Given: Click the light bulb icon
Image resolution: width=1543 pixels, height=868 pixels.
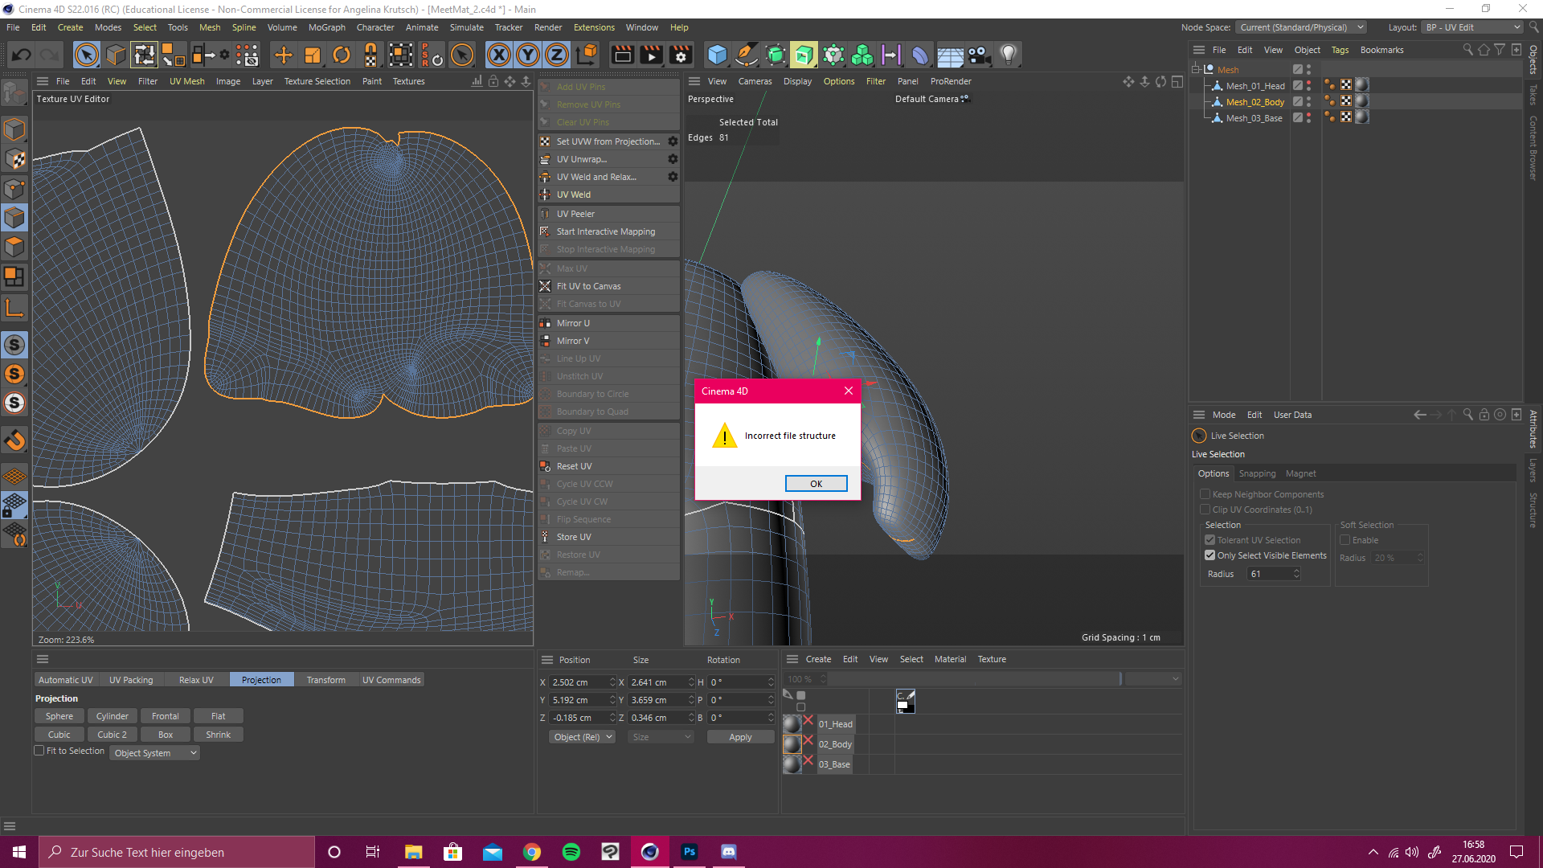Looking at the screenshot, I should [x=1008, y=55].
